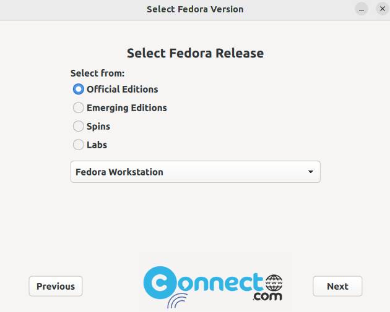Click the Select Fedora Version title bar

pyautogui.click(x=195, y=10)
